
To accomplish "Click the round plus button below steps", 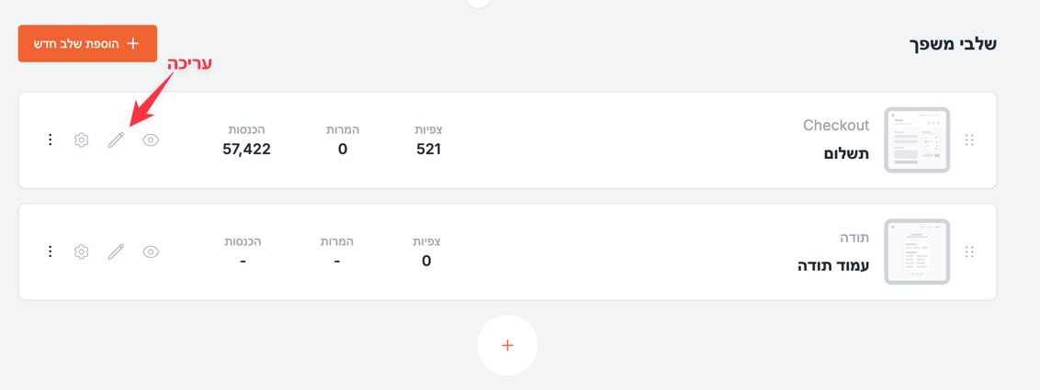I will coord(507,345).
